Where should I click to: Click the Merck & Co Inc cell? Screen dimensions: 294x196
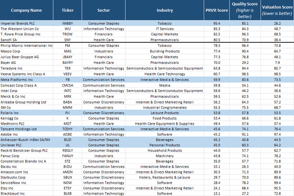pyautogui.click(x=27, y=97)
